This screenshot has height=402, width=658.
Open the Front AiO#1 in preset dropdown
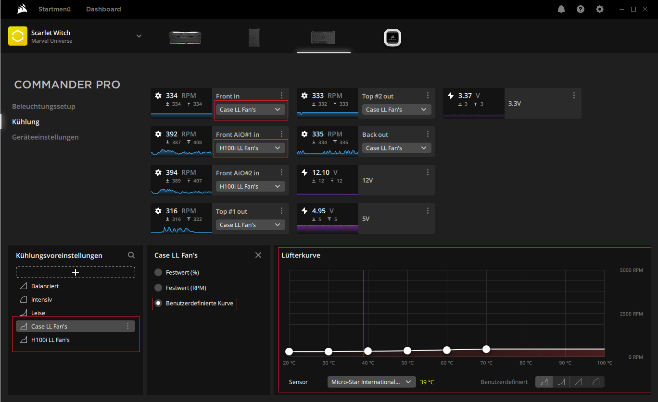(x=251, y=148)
